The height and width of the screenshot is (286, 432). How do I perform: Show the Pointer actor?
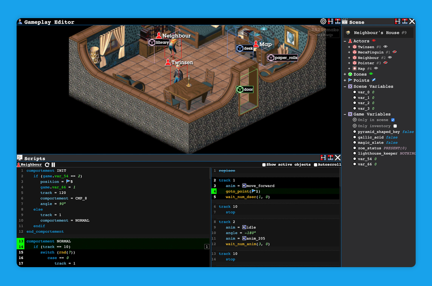pos(386,63)
